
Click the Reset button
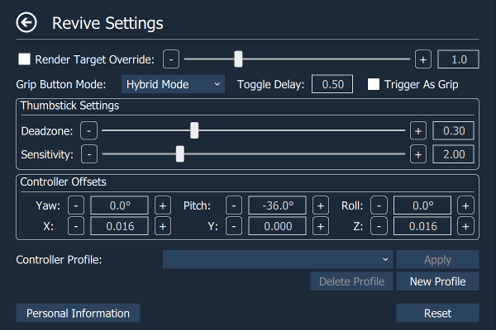(x=437, y=313)
